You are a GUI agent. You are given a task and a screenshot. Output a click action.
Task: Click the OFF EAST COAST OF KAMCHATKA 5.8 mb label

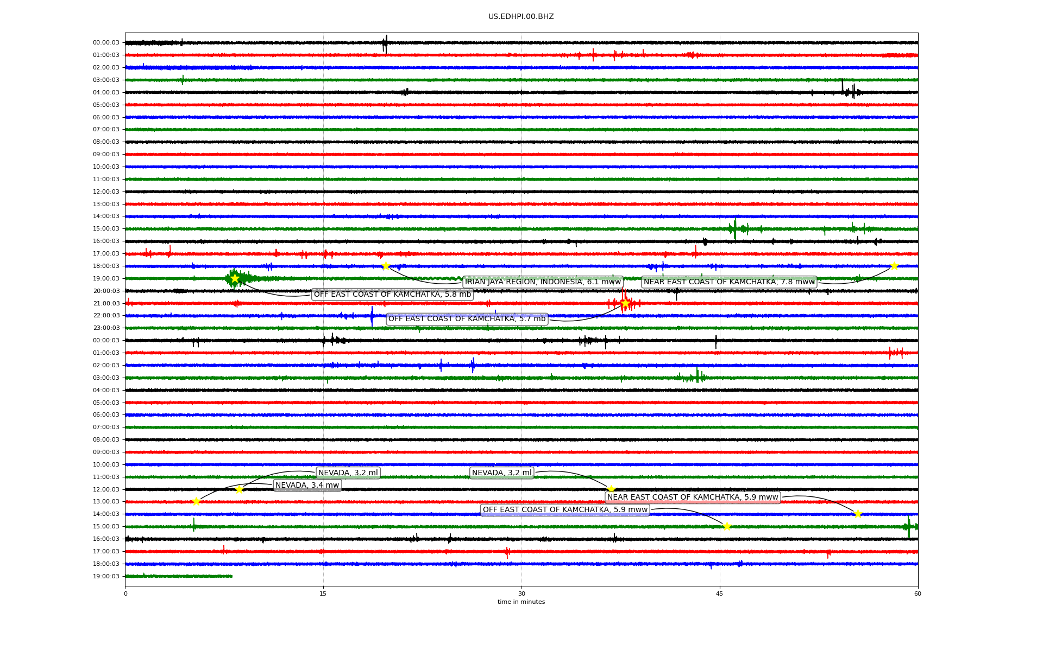(x=392, y=294)
